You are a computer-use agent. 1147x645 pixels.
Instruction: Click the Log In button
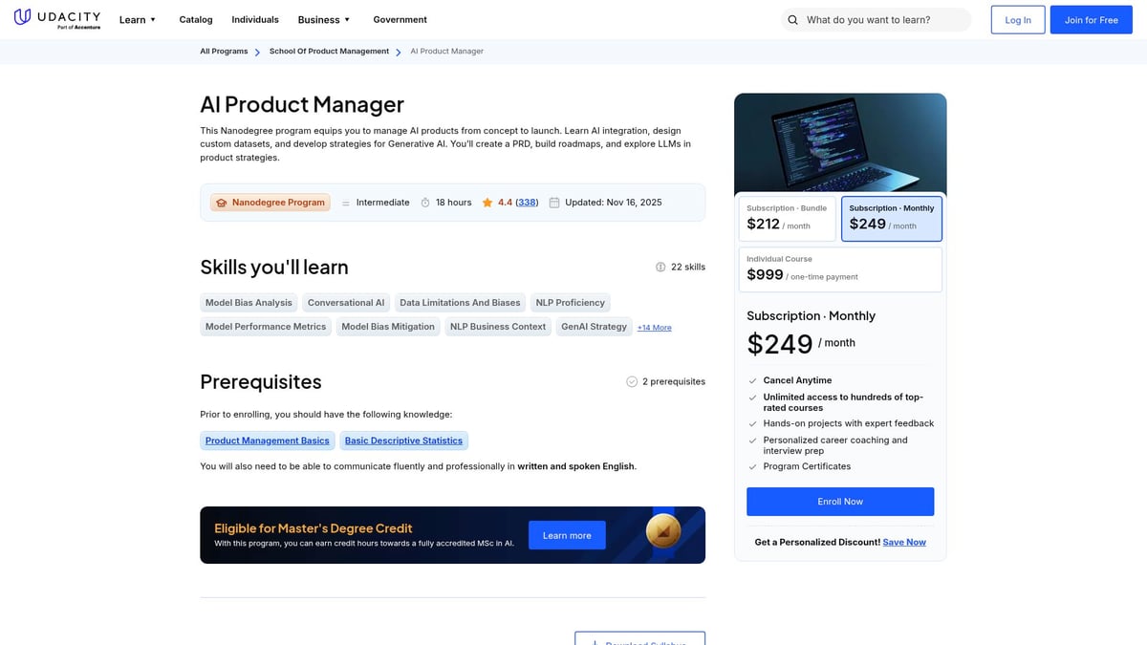click(x=1018, y=20)
